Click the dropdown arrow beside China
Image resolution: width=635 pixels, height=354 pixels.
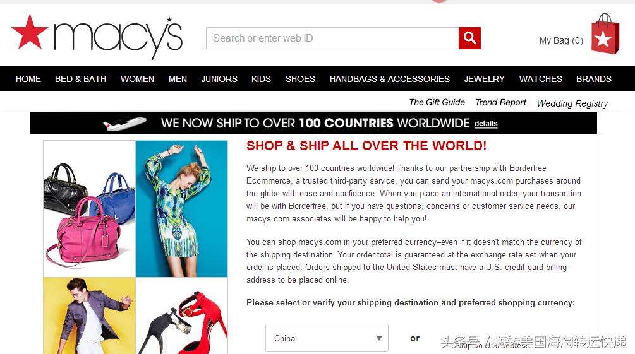coord(378,338)
